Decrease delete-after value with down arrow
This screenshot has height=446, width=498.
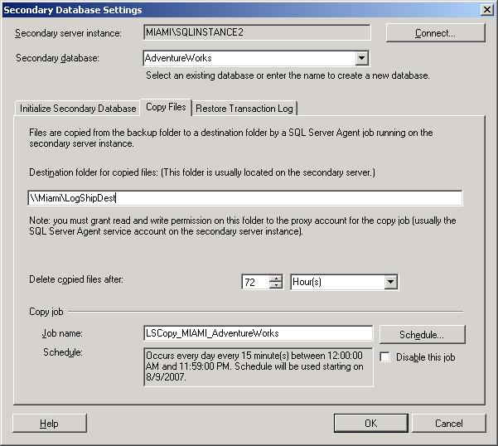click(x=276, y=286)
